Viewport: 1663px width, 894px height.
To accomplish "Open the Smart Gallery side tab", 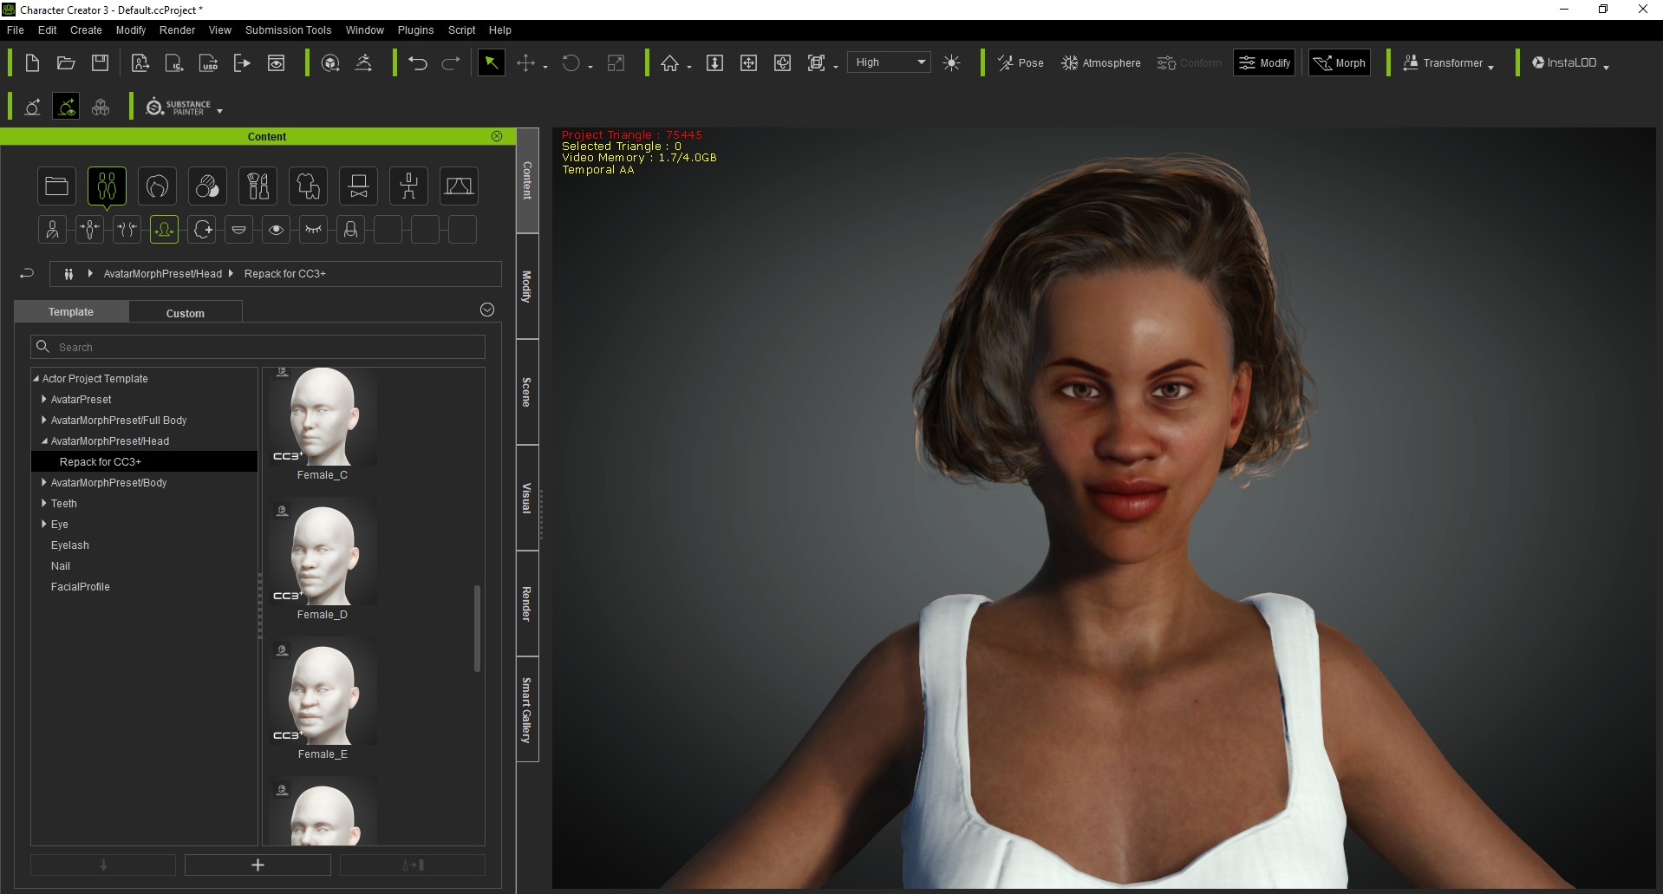I will [526, 709].
